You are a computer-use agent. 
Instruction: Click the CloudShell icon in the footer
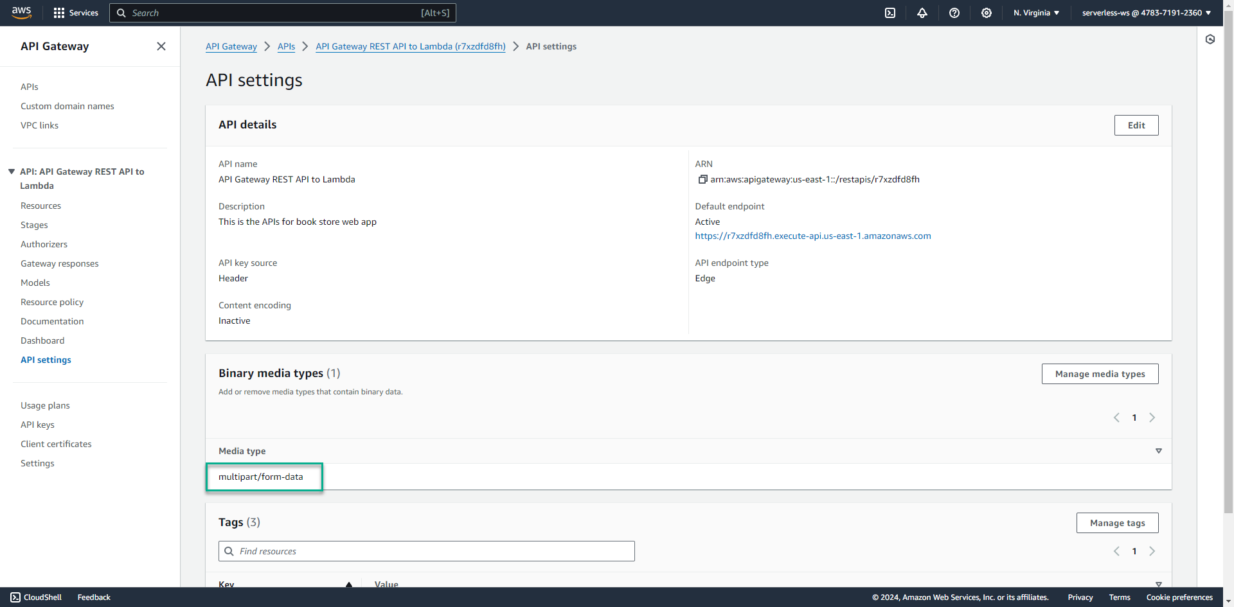[15, 597]
